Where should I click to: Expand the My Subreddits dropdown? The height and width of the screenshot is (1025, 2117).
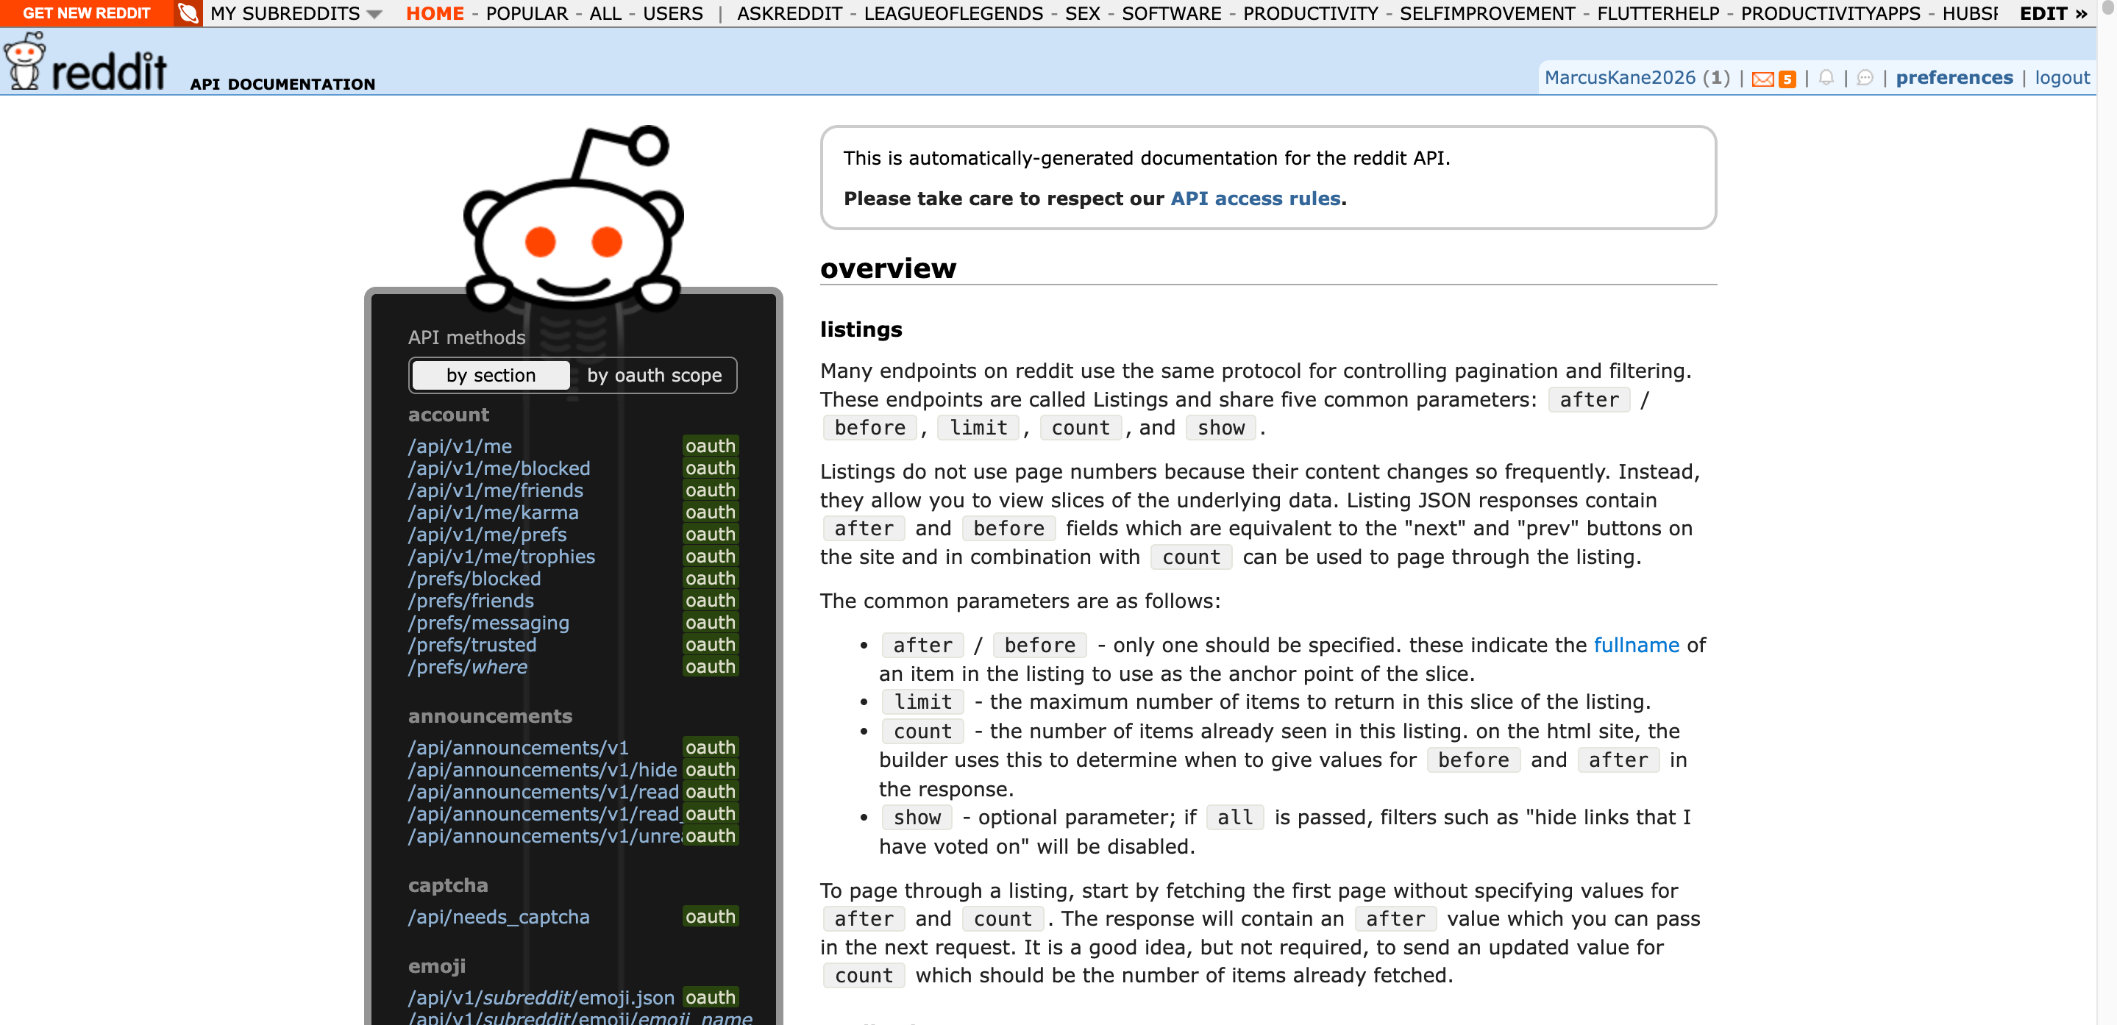tap(296, 13)
